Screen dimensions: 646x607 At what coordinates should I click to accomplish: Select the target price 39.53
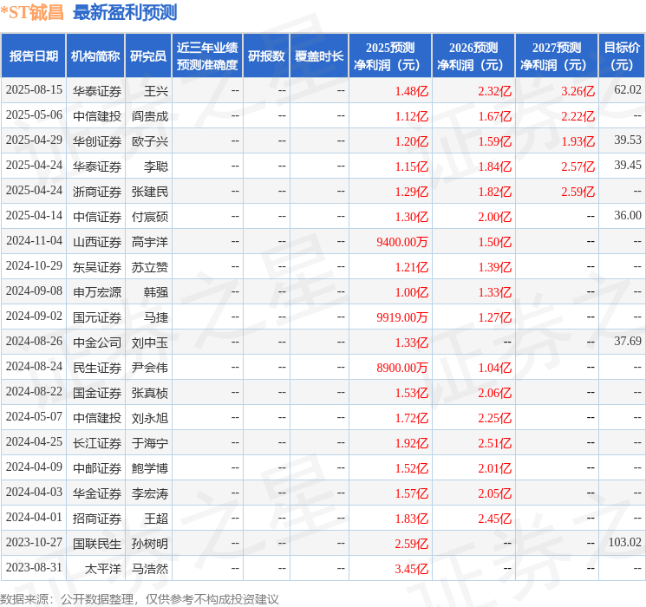628,140
